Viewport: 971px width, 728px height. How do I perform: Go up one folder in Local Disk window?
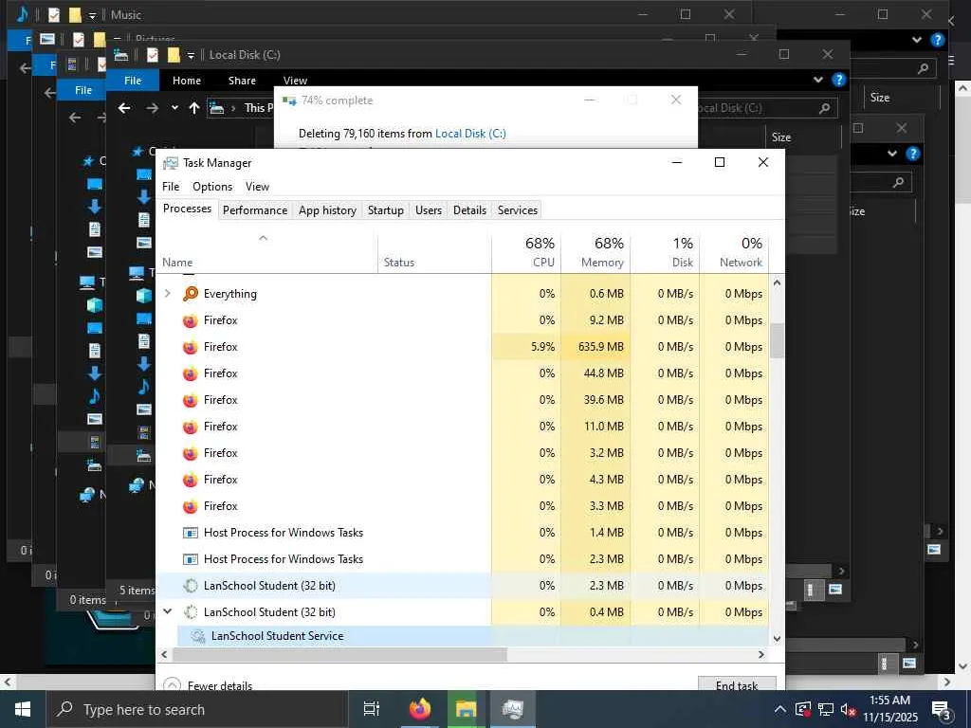(x=193, y=108)
